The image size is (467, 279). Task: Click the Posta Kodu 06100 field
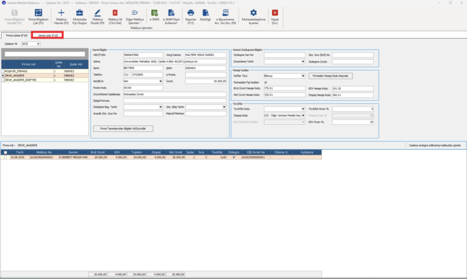(x=143, y=88)
